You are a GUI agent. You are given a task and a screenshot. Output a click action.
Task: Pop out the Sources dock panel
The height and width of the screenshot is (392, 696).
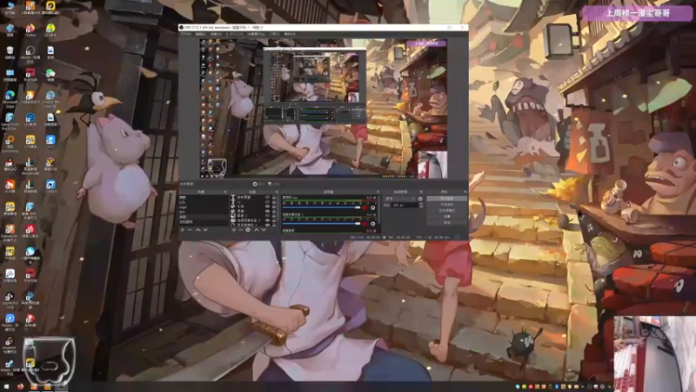click(x=277, y=192)
